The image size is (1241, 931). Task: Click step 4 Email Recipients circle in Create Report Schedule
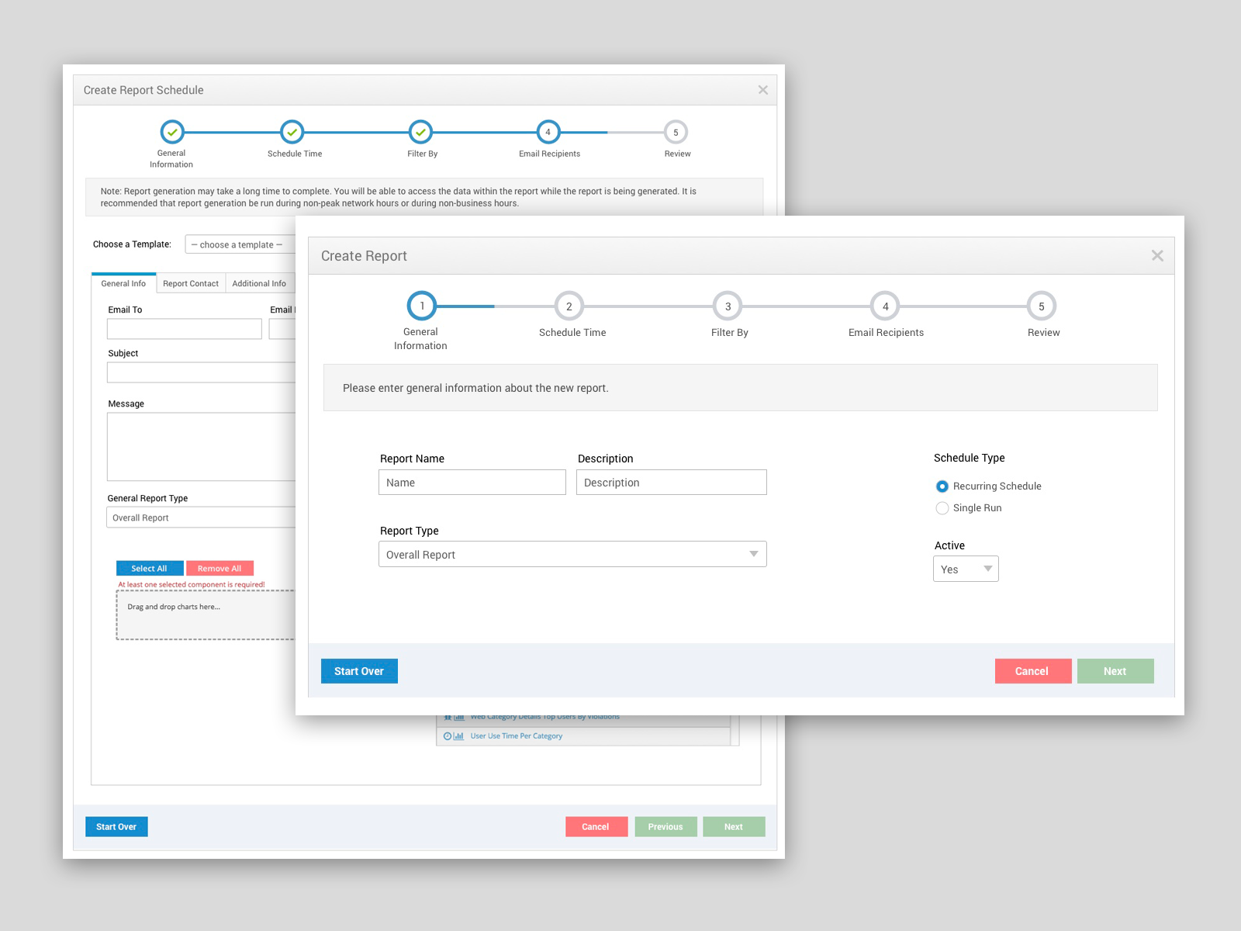click(548, 132)
